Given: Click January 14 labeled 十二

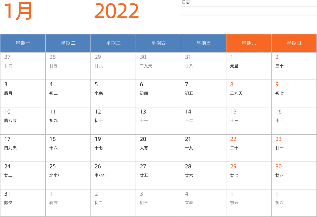Looking at the screenshot, I should (204, 121).
